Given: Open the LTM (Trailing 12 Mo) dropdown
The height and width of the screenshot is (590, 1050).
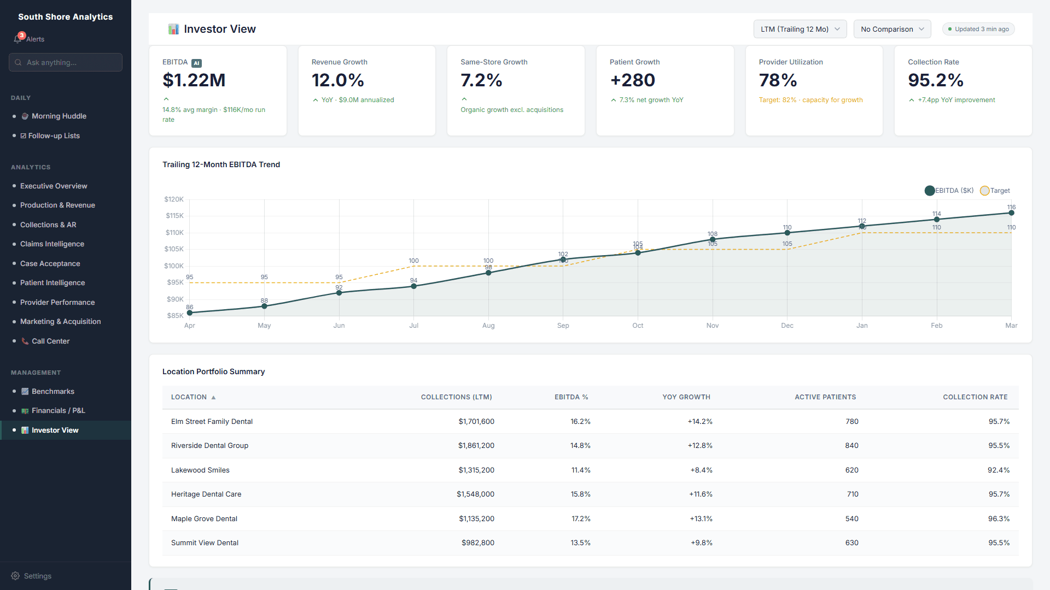Looking at the screenshot, I should pos(800,29).
